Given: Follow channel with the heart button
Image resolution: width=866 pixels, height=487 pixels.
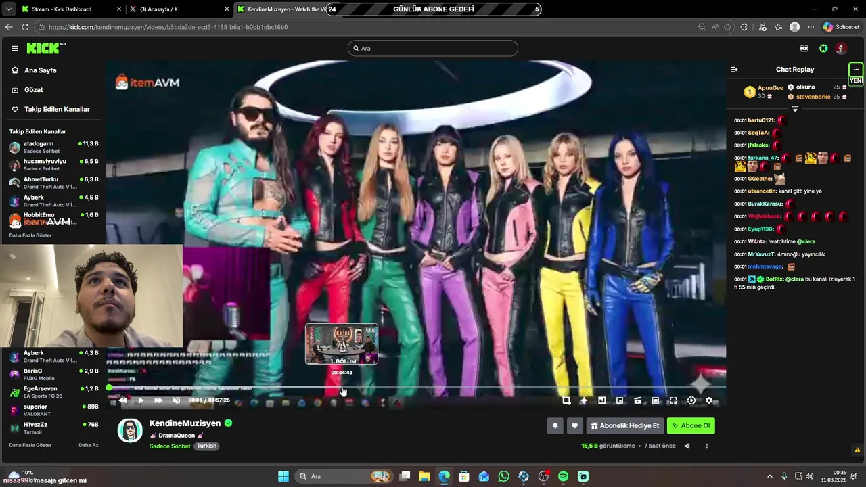Looking at the screenshot, I should pos(574,425).
